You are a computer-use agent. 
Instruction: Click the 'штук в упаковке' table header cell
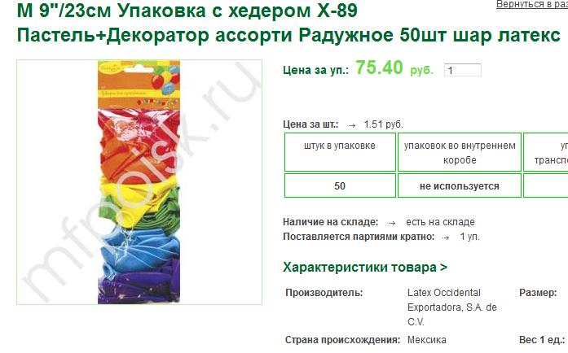(x=340, y=152)
